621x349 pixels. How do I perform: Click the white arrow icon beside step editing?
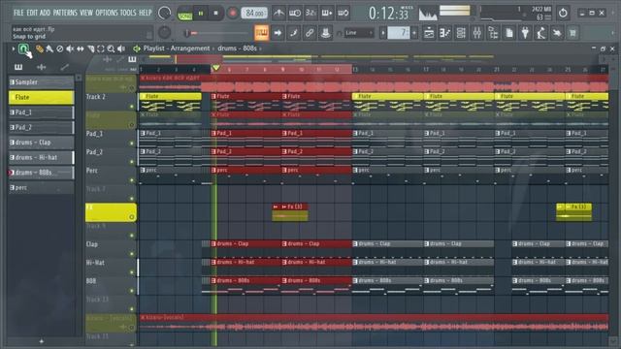point(278,33)
